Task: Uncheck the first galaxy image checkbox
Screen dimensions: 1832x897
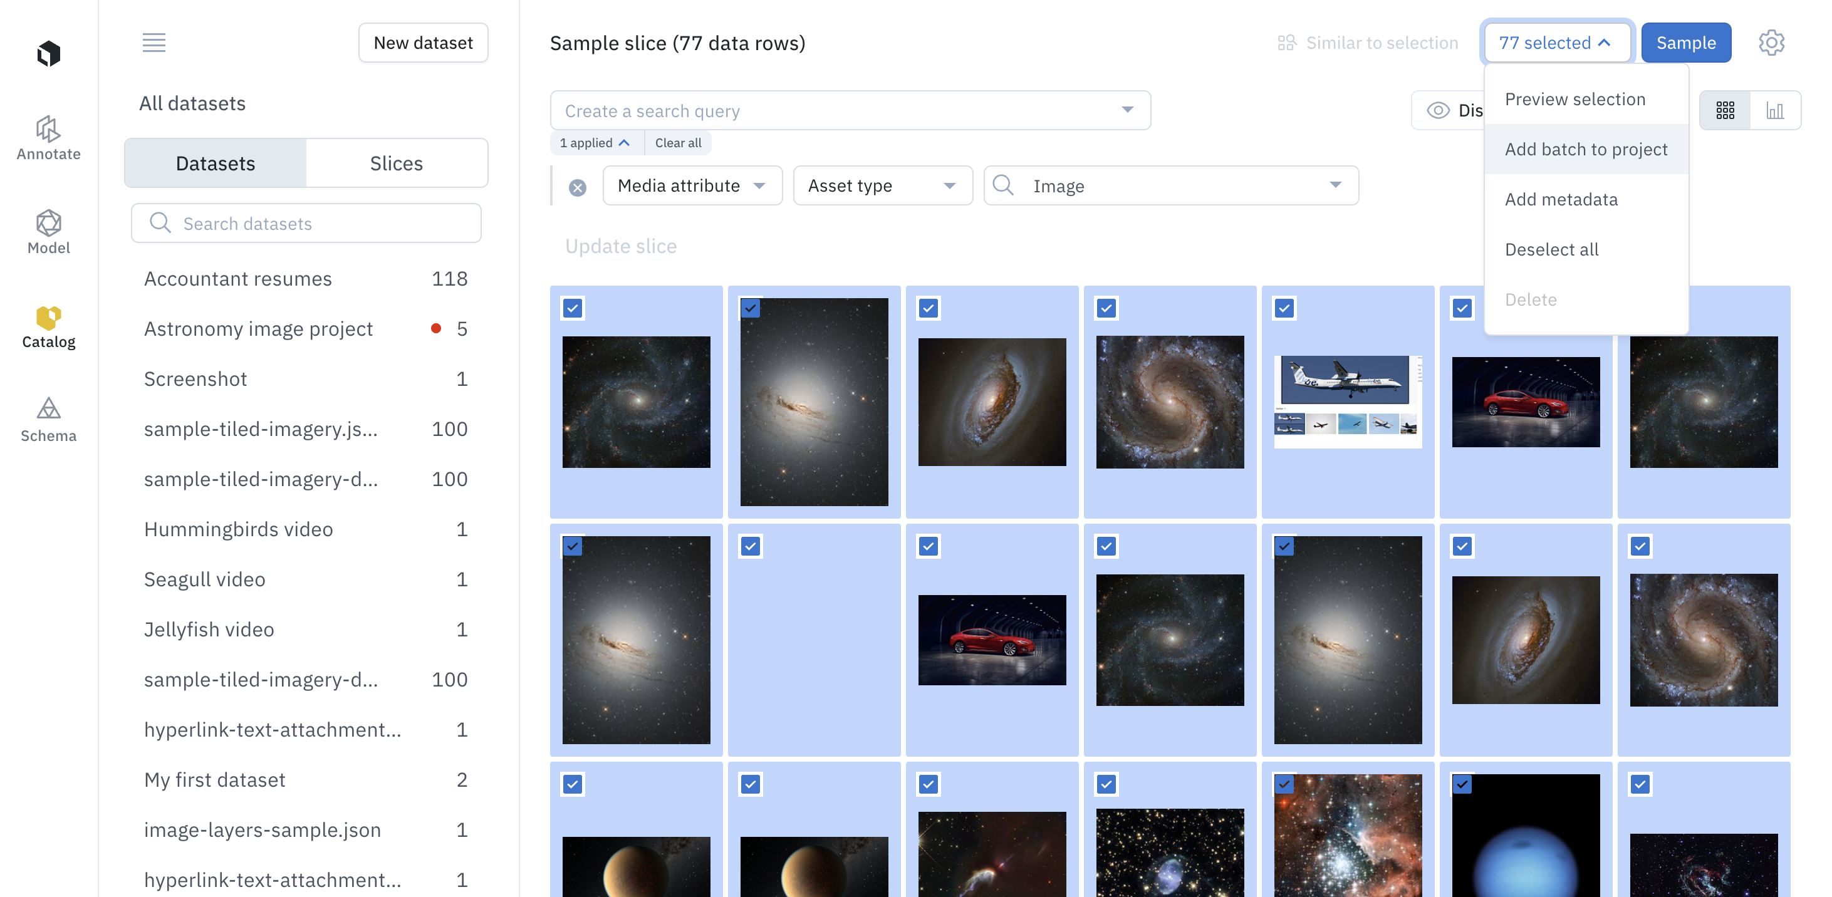Action: click(x=573, y=308)
